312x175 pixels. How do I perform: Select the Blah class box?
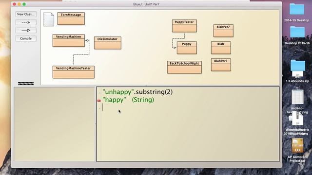click(x=221, y=48)
